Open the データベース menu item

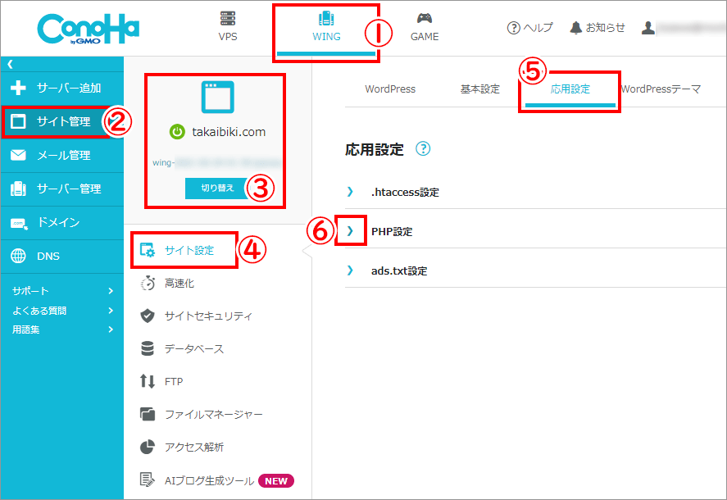pos(194,349)
